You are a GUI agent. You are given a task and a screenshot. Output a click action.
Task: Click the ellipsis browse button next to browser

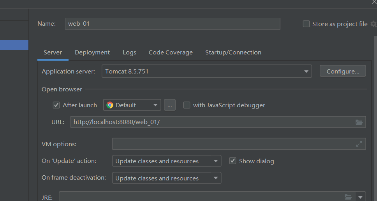[170, 105]
